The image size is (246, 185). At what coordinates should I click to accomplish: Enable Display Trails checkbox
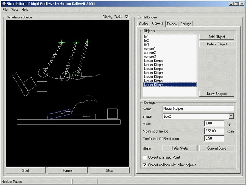coord(127,17)
